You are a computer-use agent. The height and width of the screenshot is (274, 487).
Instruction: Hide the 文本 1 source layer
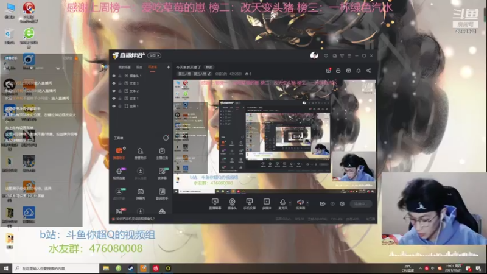(114, 99)
